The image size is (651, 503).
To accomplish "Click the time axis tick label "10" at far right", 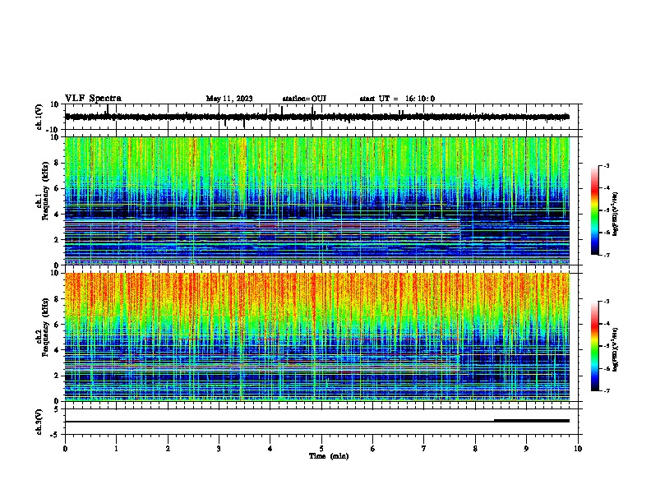I will pos(578,449).
